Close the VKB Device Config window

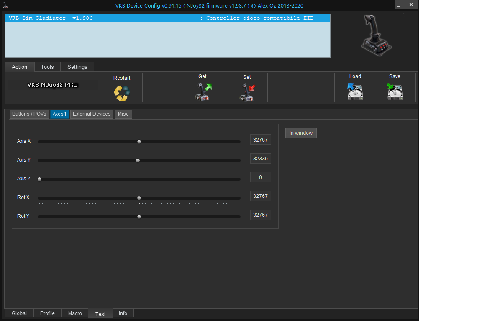(x=411, y=5)
